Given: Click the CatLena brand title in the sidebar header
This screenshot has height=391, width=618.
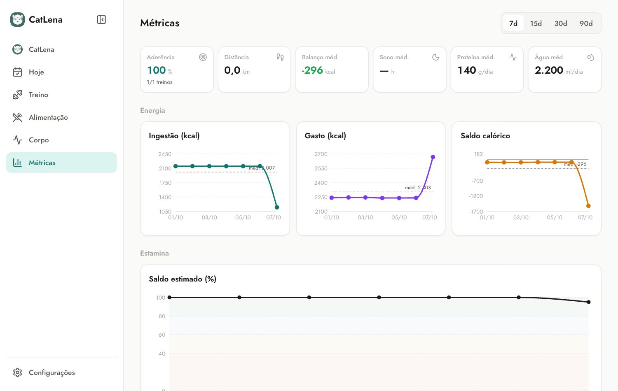Looking at the screenshot, I should pos(46,20).
